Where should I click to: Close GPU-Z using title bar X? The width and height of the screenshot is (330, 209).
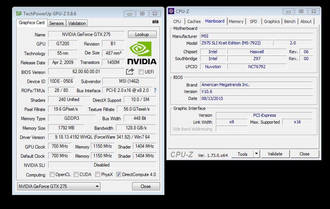[x=155, y=14]
